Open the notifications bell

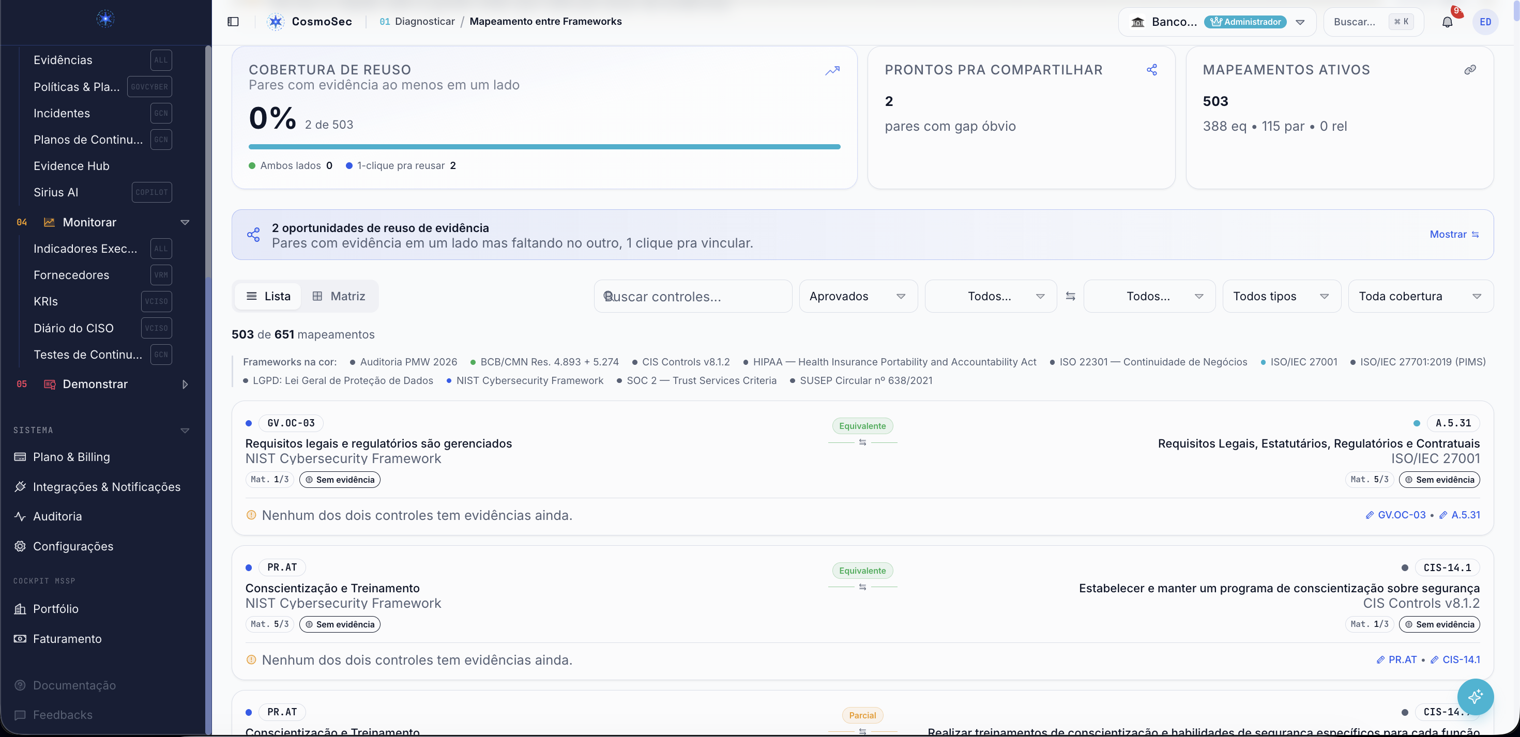1448,22
